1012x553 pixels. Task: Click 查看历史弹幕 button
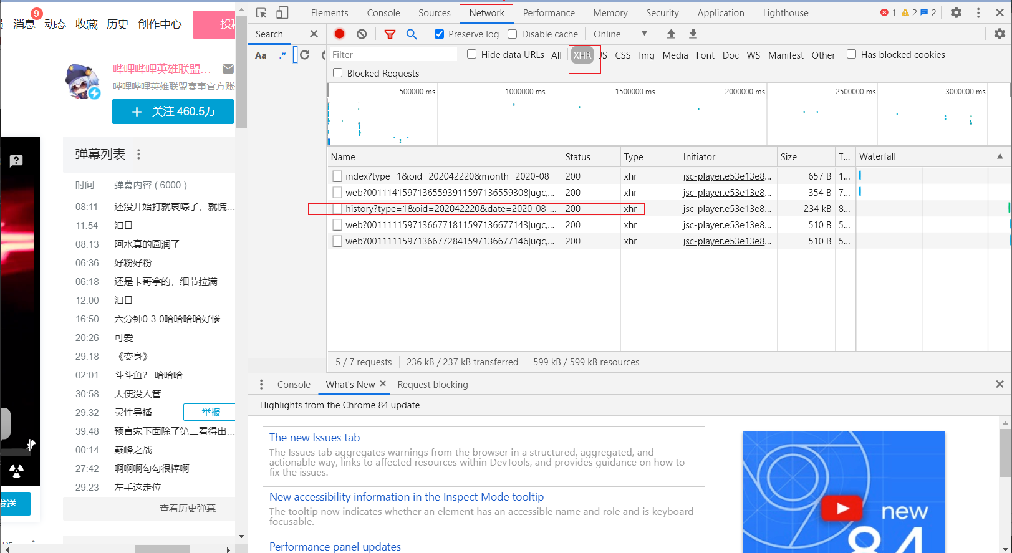click(187, 509)
